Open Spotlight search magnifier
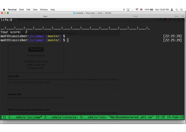This screenshot has width=186, height=132. pos(177,10)
